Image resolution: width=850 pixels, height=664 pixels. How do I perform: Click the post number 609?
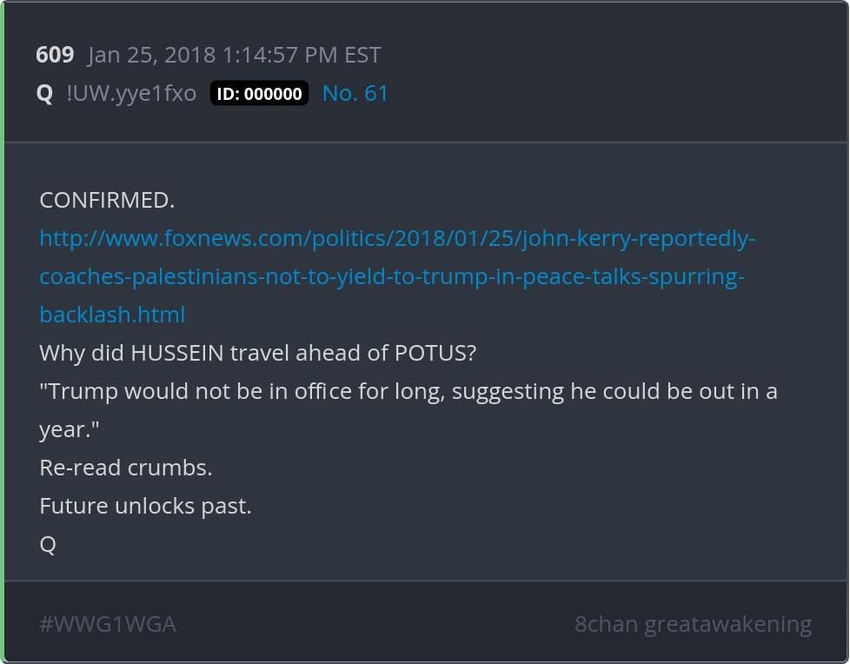pos(55,56)
